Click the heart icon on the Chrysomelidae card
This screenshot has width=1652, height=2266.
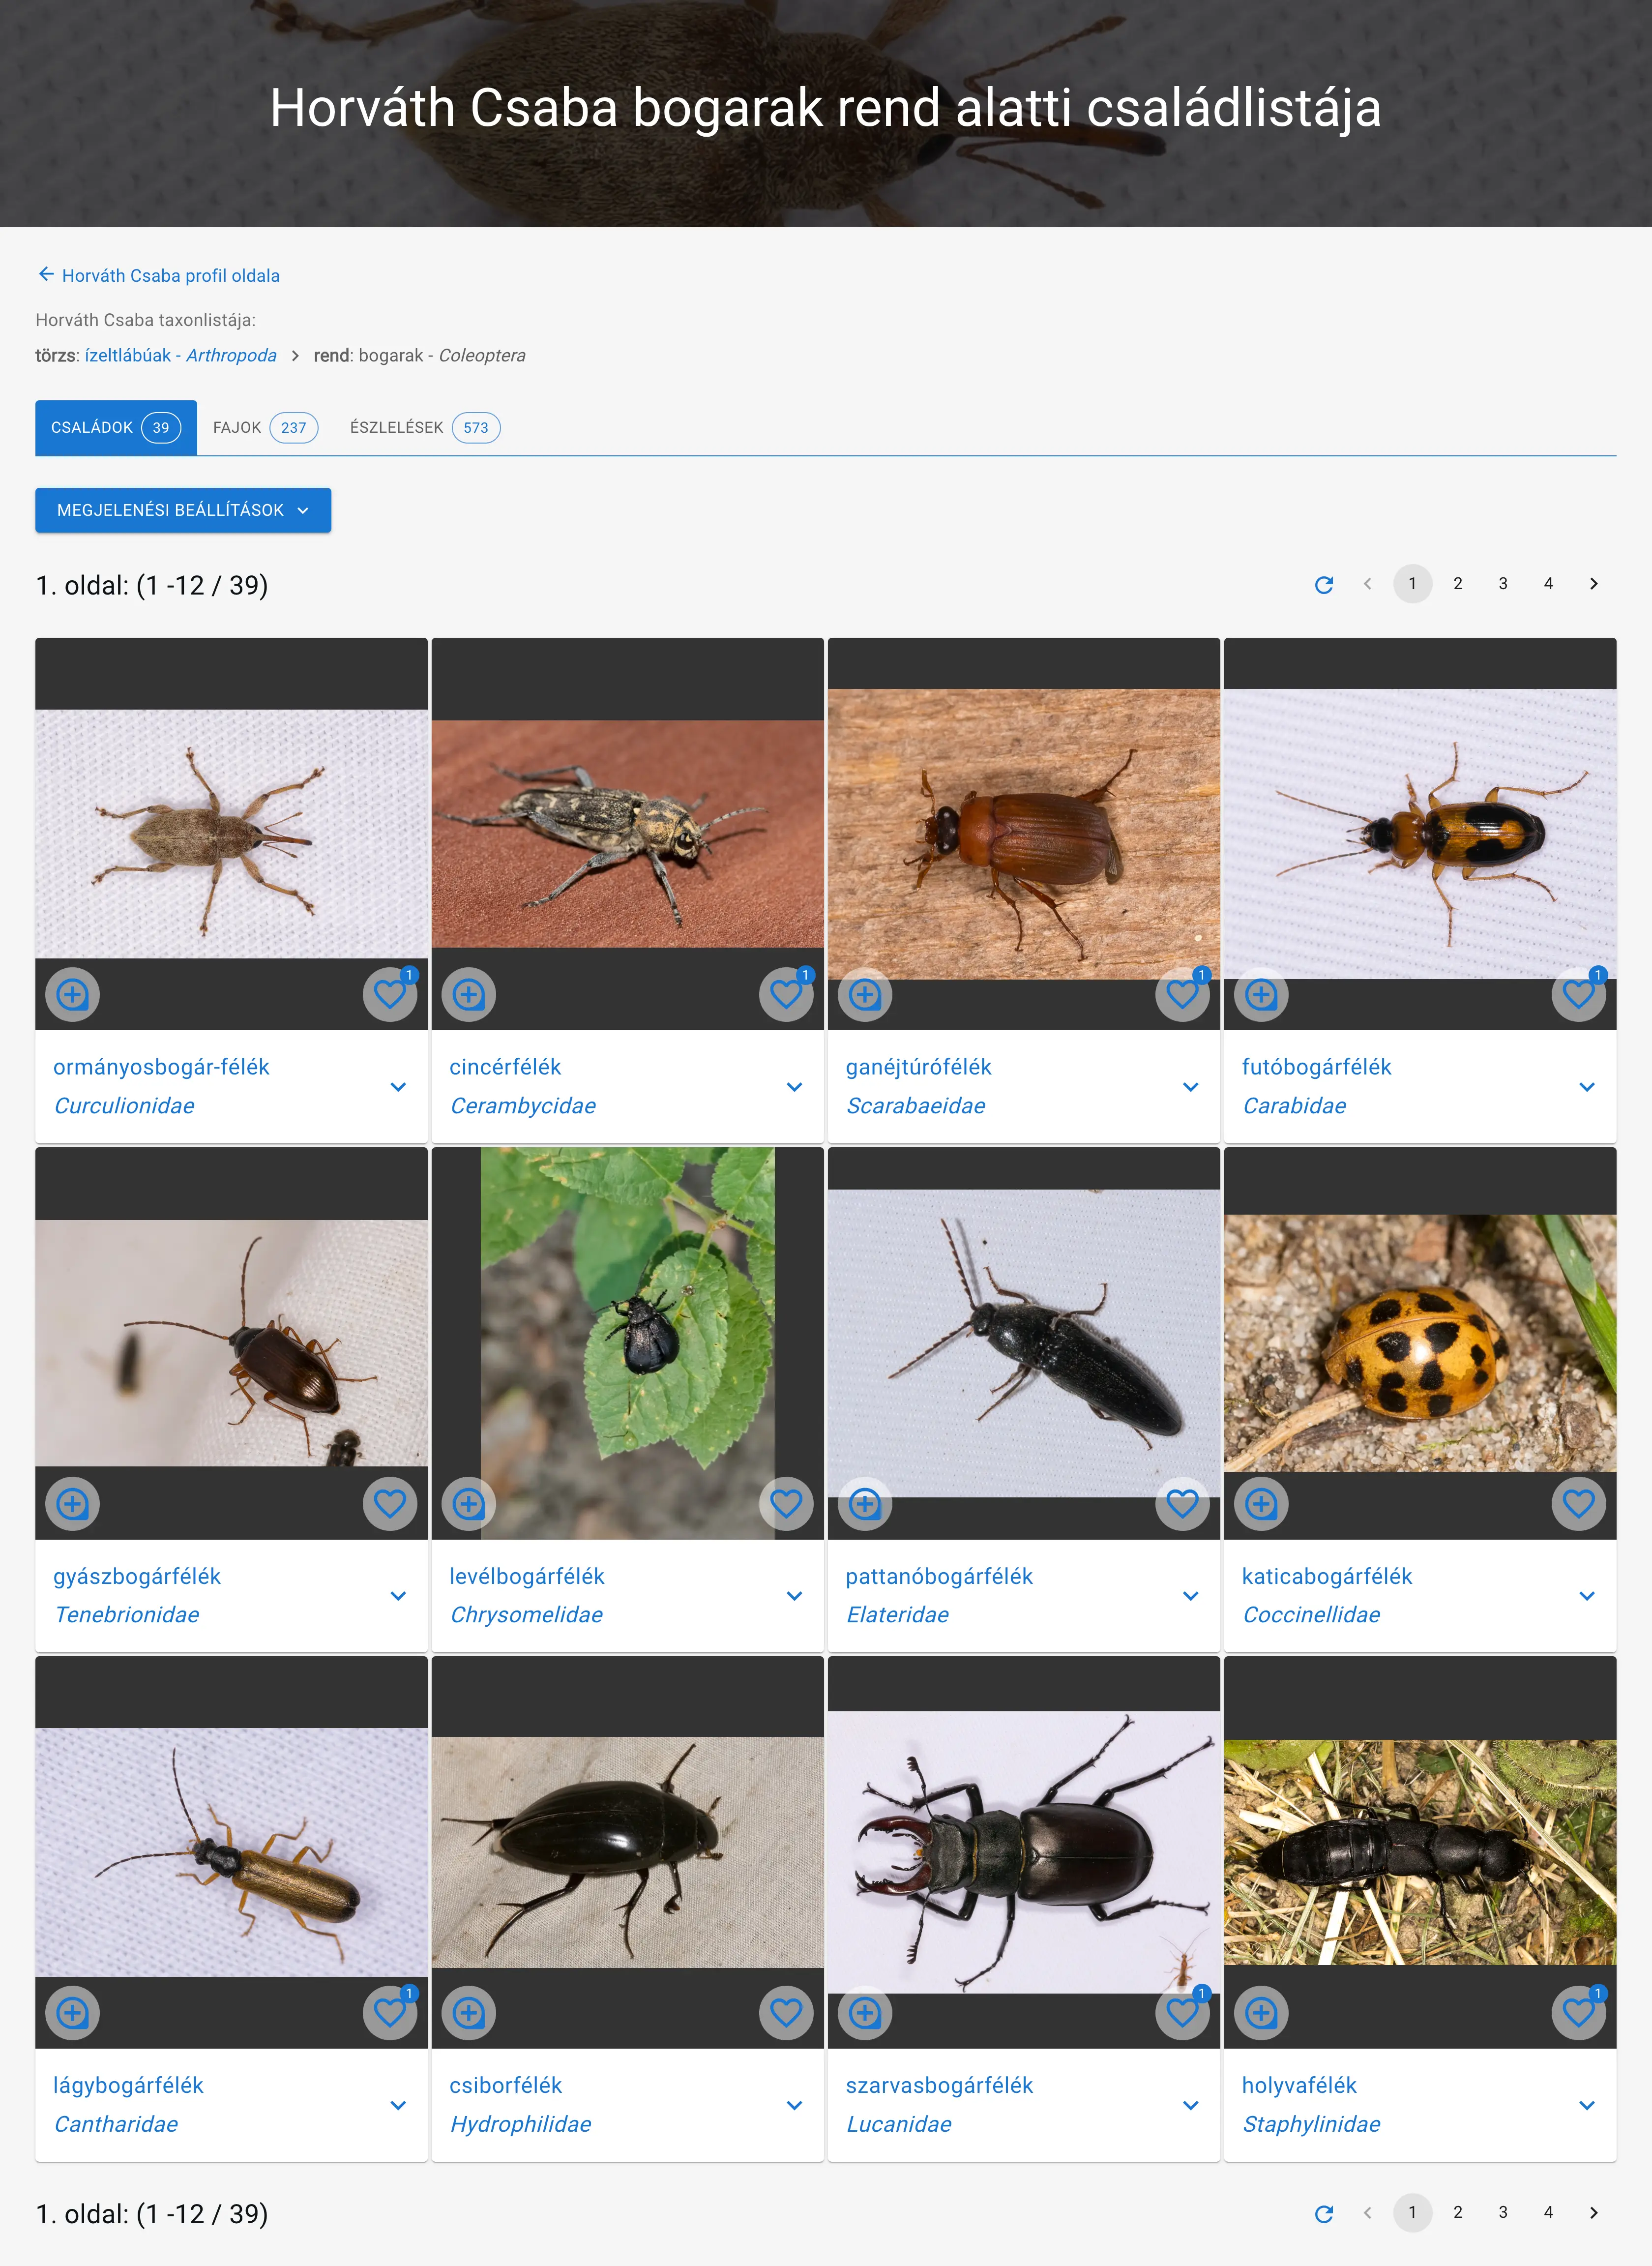click(x=786, y=1503)
